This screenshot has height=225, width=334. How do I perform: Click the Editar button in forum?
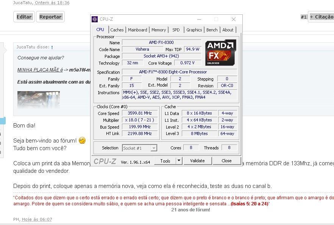[24, 17]
